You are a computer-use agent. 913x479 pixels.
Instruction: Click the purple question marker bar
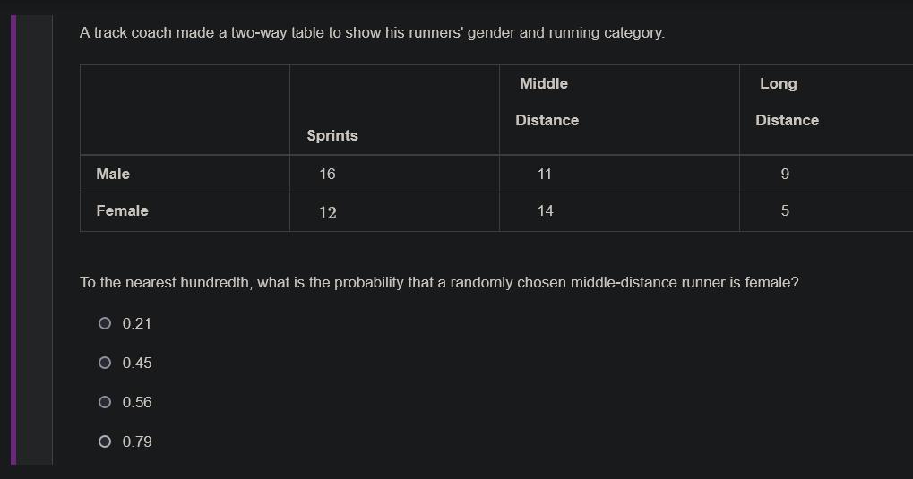[13, 240]
